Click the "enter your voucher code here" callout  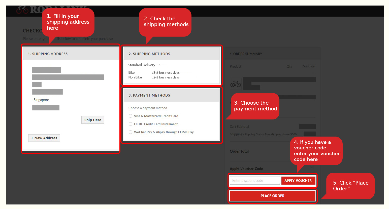pyautogui.click(x=316, y=151)
